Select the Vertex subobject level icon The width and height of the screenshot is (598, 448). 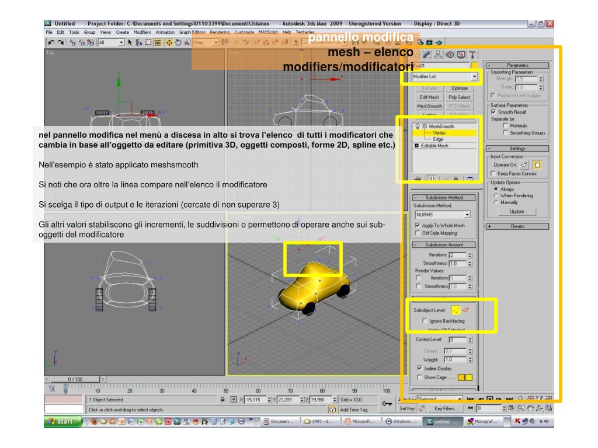pos(456,310)
